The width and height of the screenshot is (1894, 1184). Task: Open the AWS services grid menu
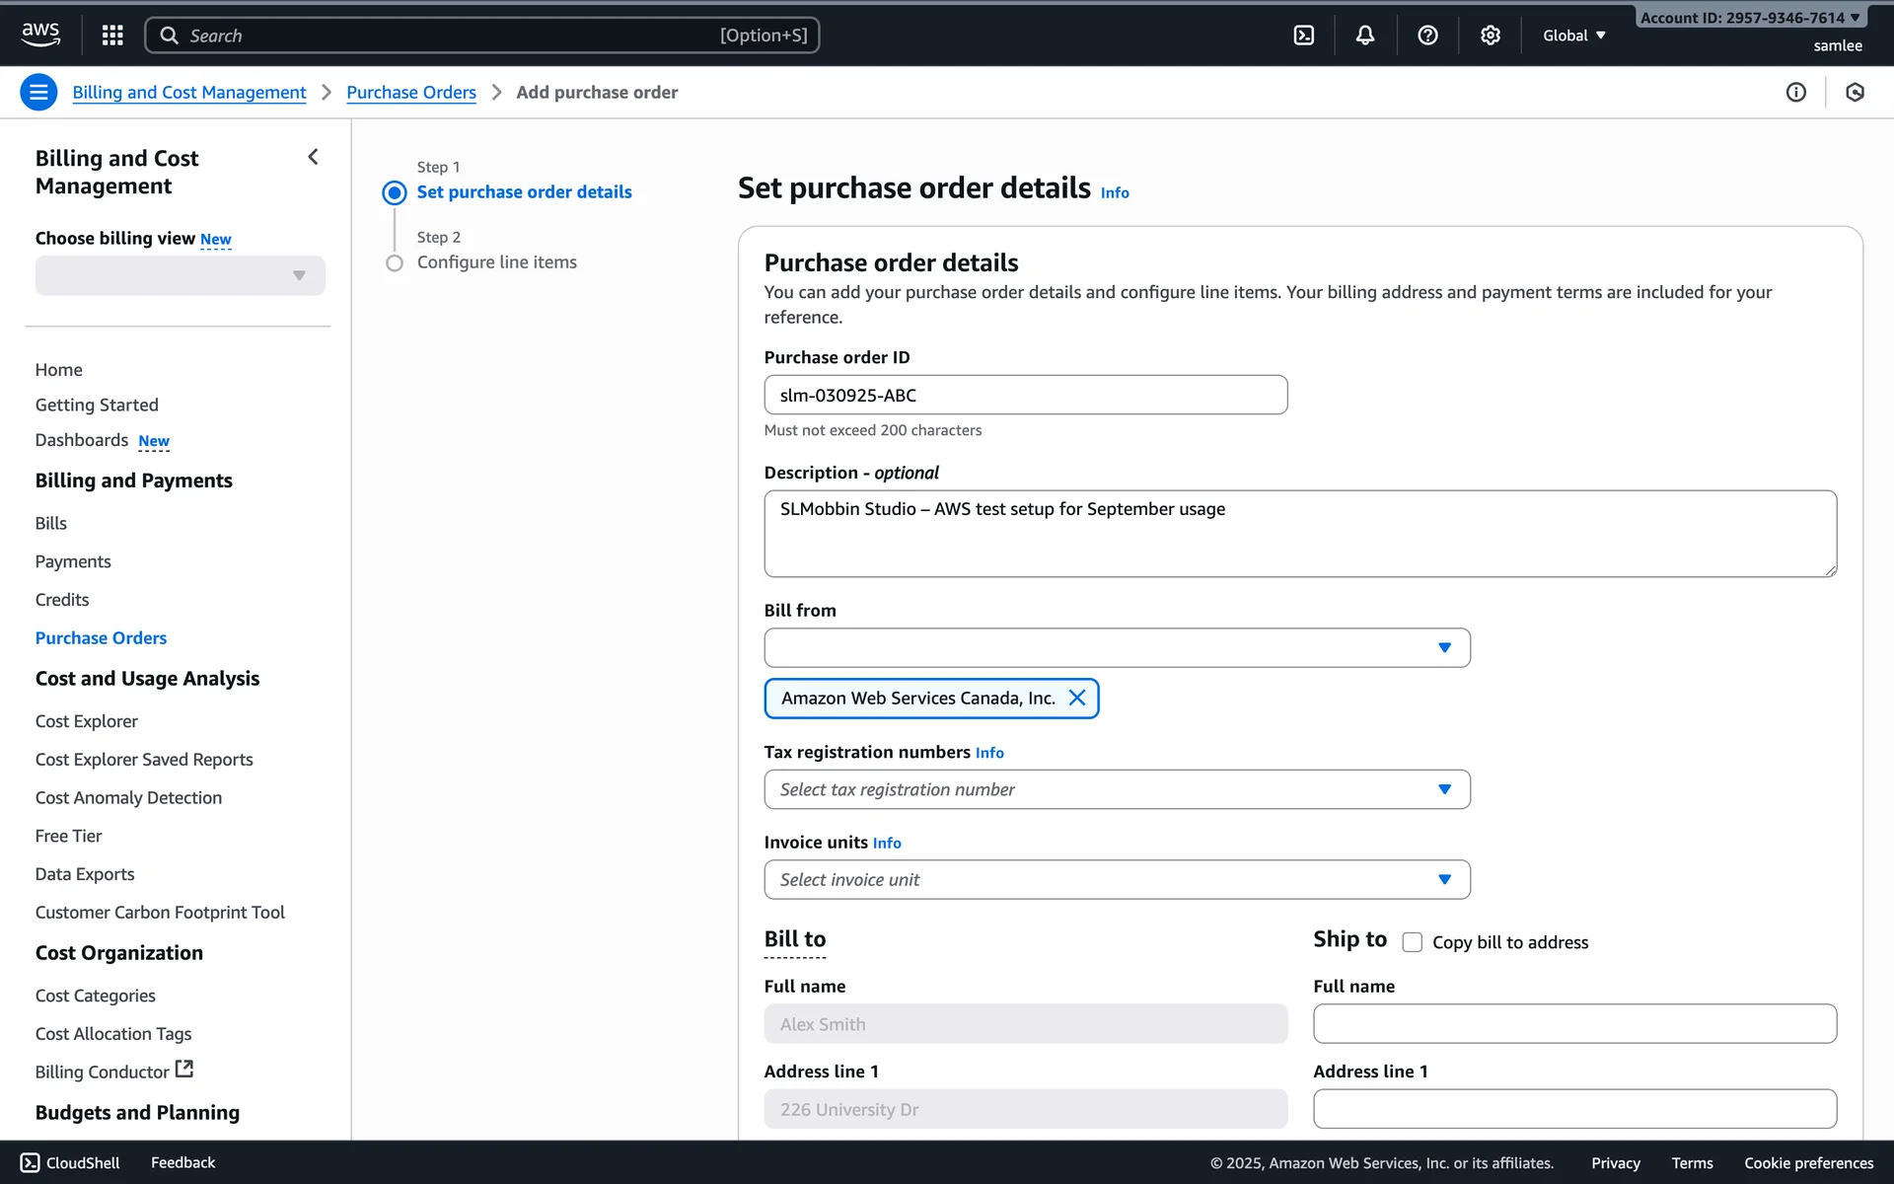[x=112, y=36]
